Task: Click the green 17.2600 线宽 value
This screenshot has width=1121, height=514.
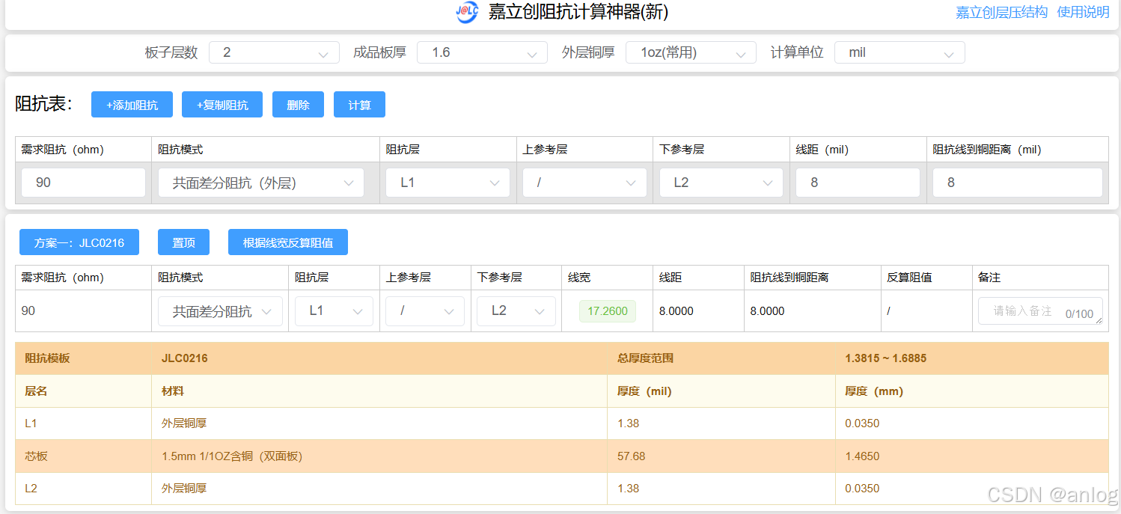Action: (x=608, y=311)
